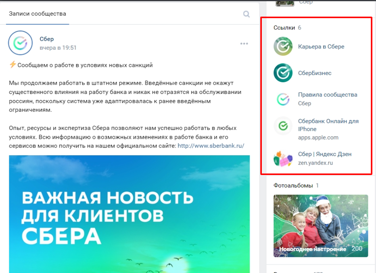The width and height of the screenshot is (376, 273).
Task: Click the Карьера в Сбере circular icon
Action: (283, 46)
